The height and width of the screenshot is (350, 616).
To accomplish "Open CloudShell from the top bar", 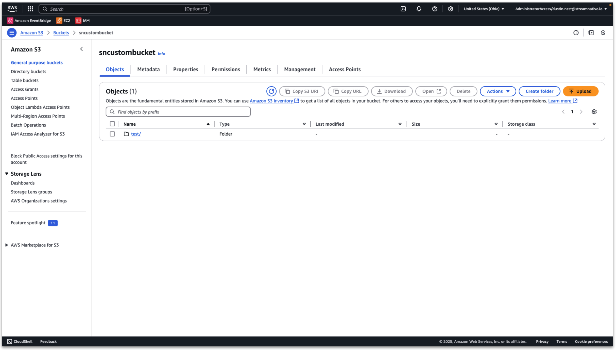I will [403, 9].
